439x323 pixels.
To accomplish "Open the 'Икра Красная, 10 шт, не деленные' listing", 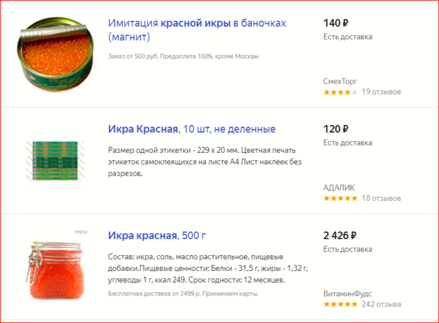I will pyautogui.click(x=191, y=129).
